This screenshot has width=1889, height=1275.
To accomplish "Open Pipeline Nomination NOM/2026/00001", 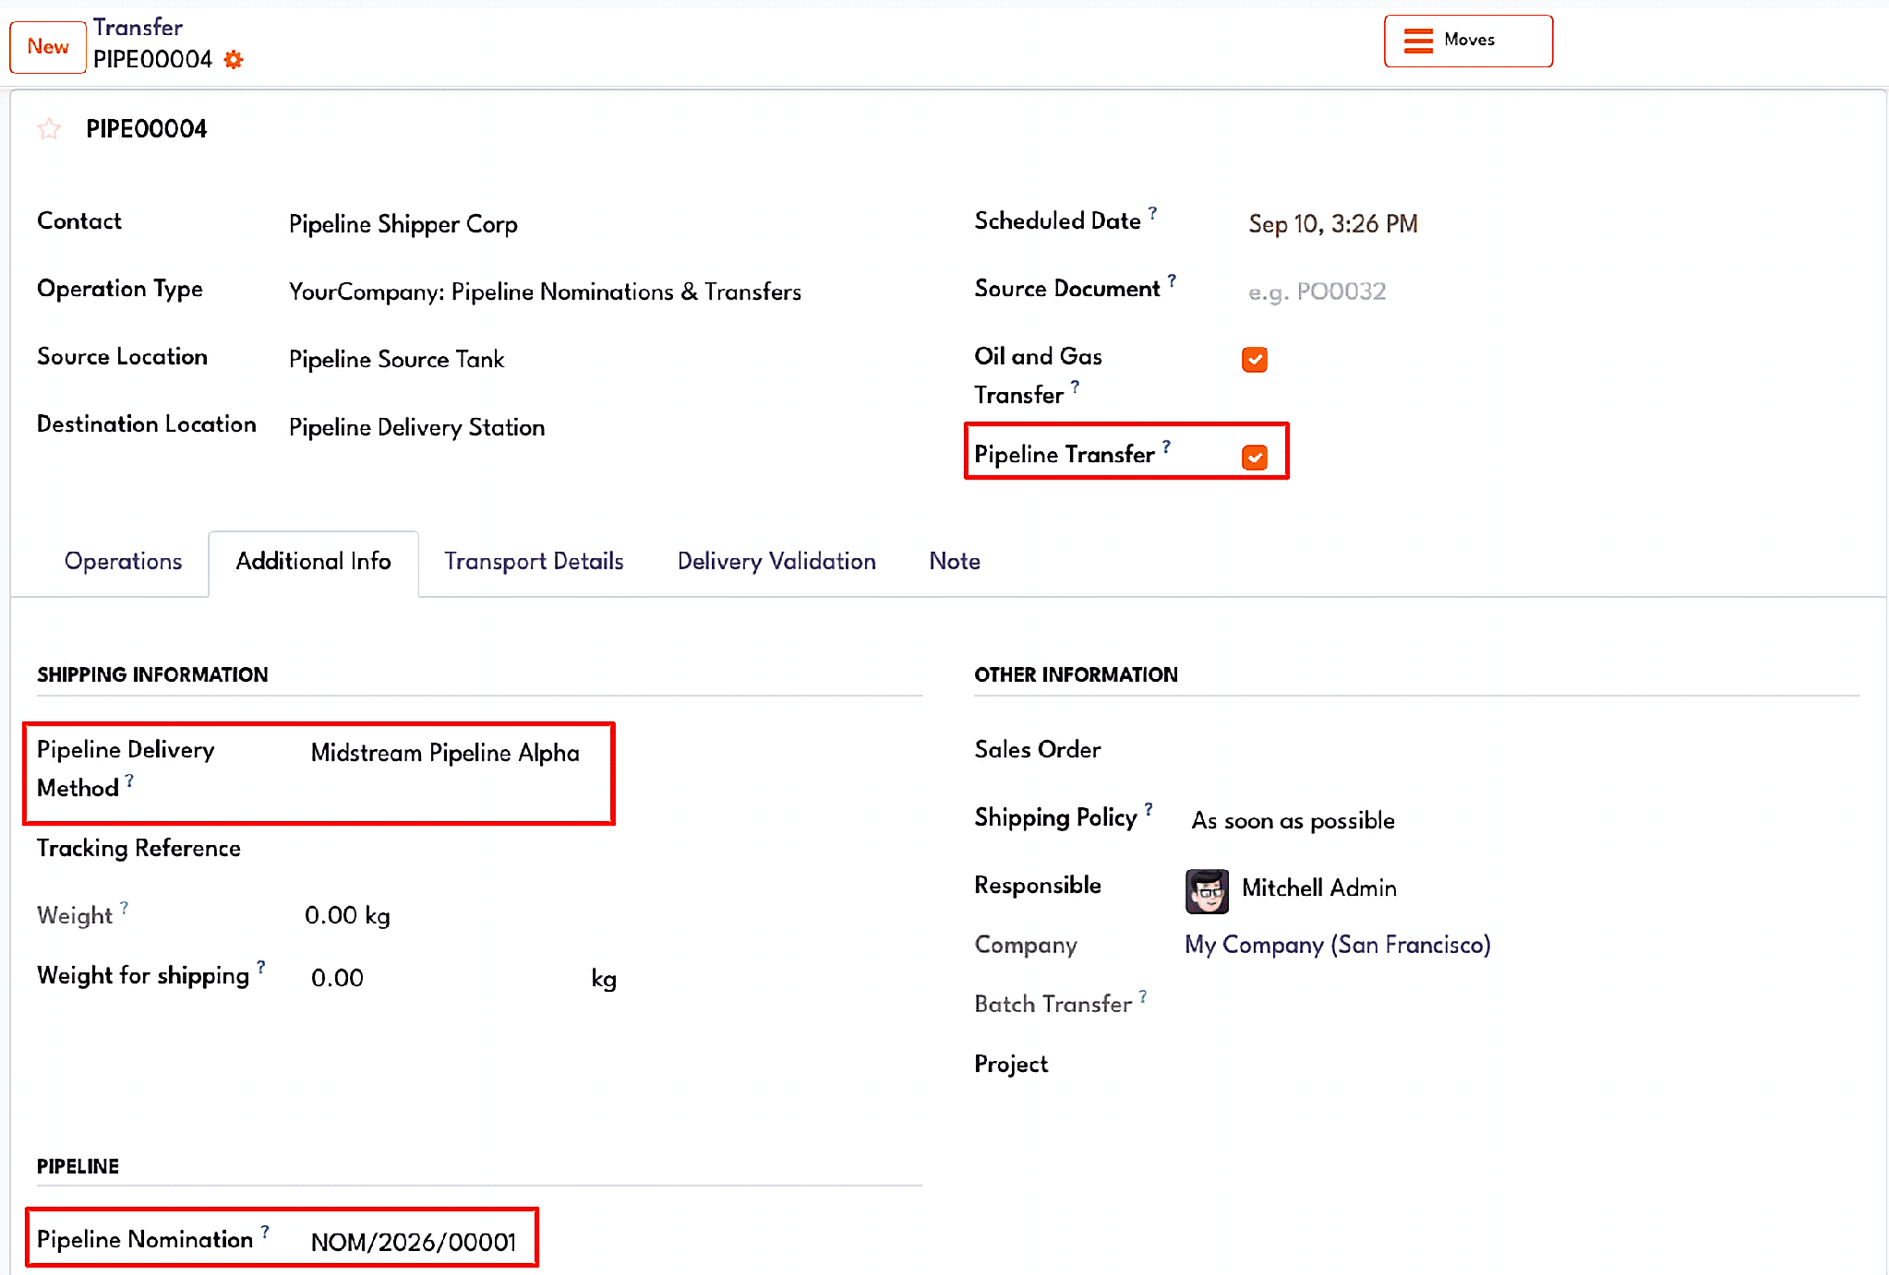I will tap(414, 1243).
